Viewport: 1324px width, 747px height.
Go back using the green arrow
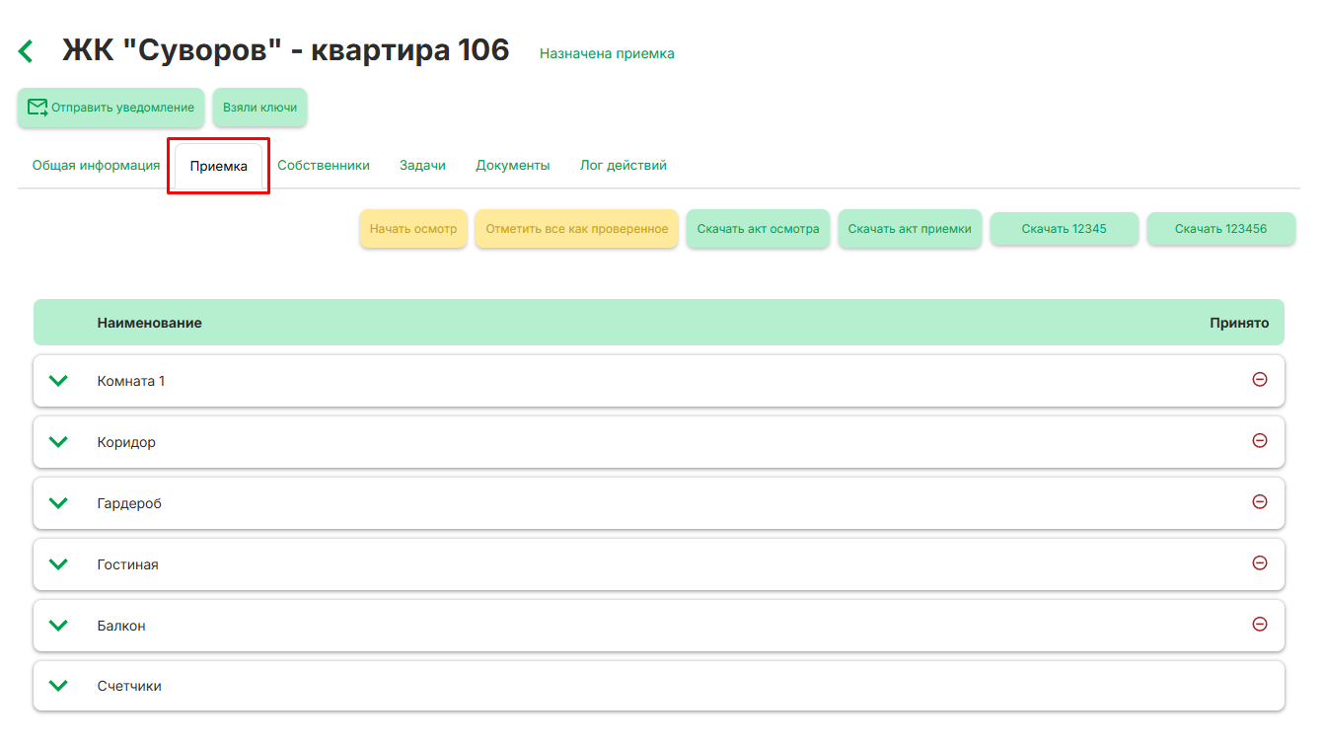pyautogui.click(x=26, y=51)
